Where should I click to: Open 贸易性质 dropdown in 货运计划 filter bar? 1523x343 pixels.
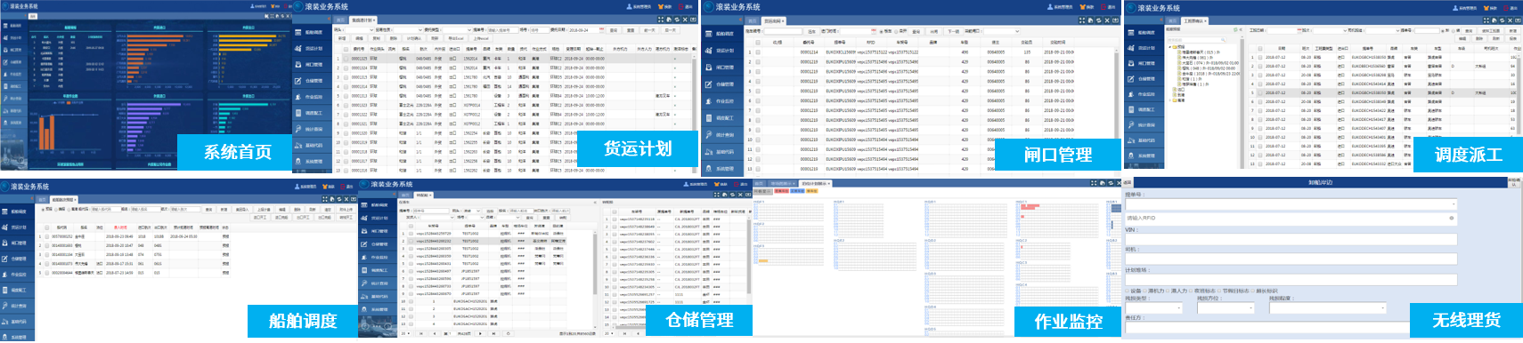[x=408, y=30]
